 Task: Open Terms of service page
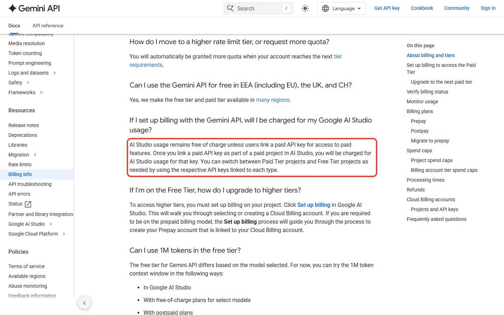coord(27,266)
